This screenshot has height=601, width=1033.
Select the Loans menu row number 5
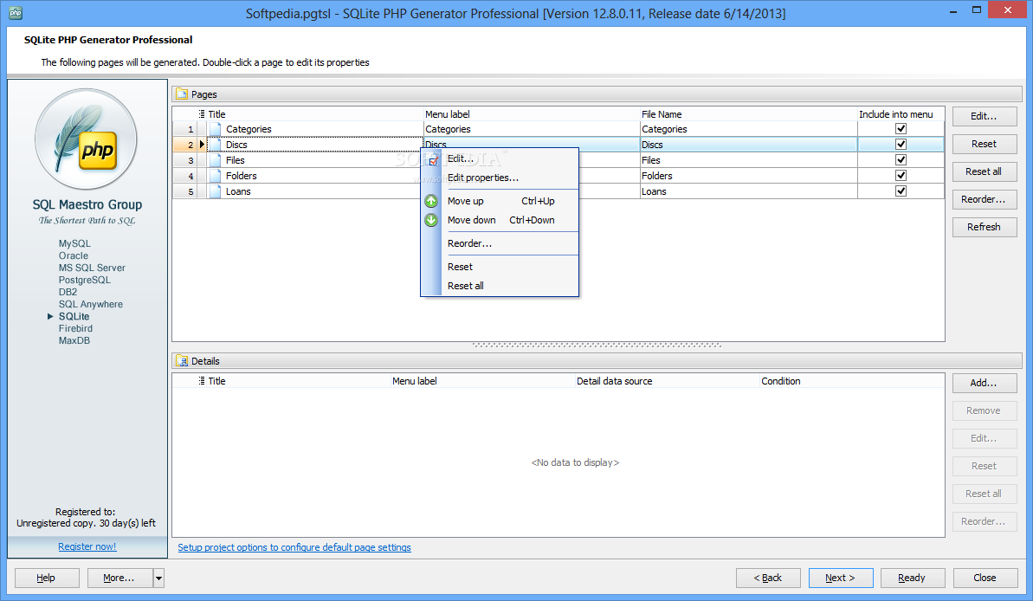[x=190, y=191]
